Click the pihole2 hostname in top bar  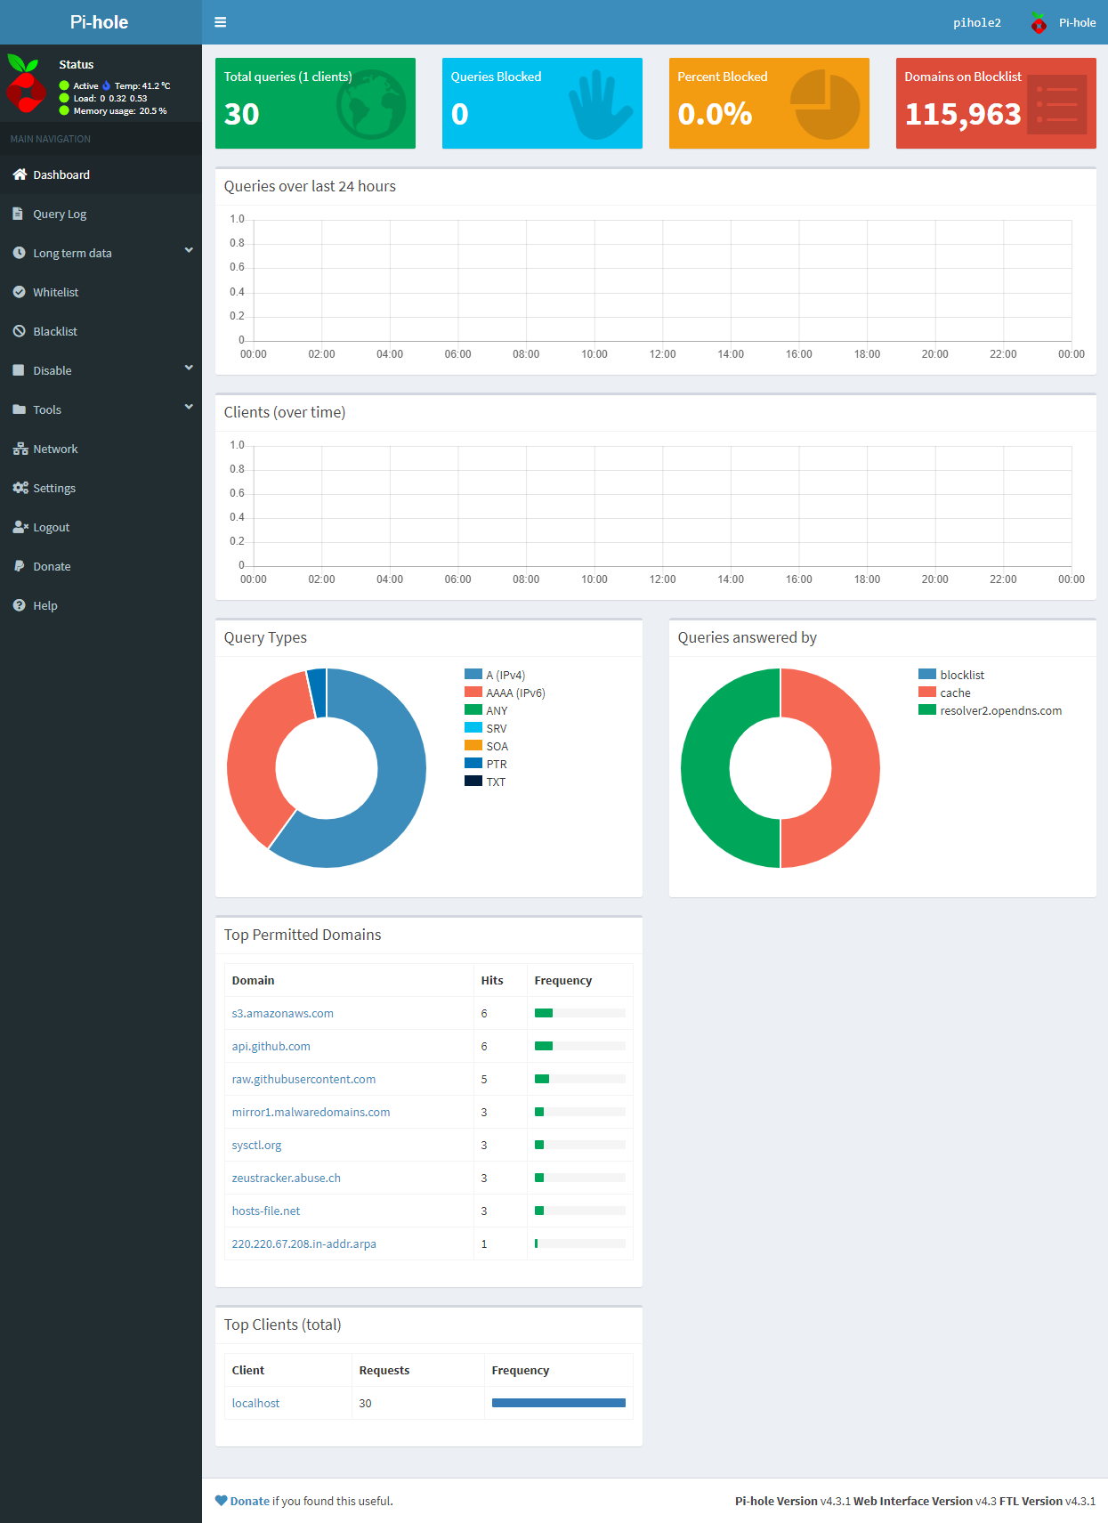click(x=977, y=23)
